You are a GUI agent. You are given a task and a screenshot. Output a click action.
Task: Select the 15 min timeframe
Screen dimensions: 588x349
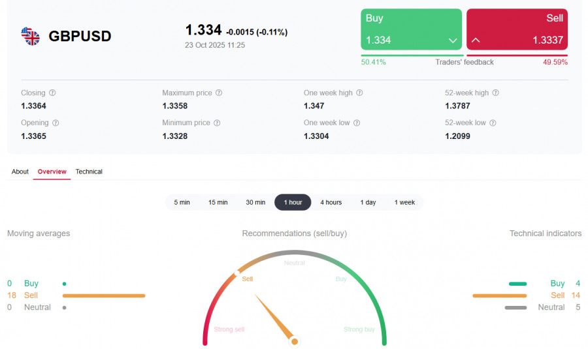[x=218, y=202]
